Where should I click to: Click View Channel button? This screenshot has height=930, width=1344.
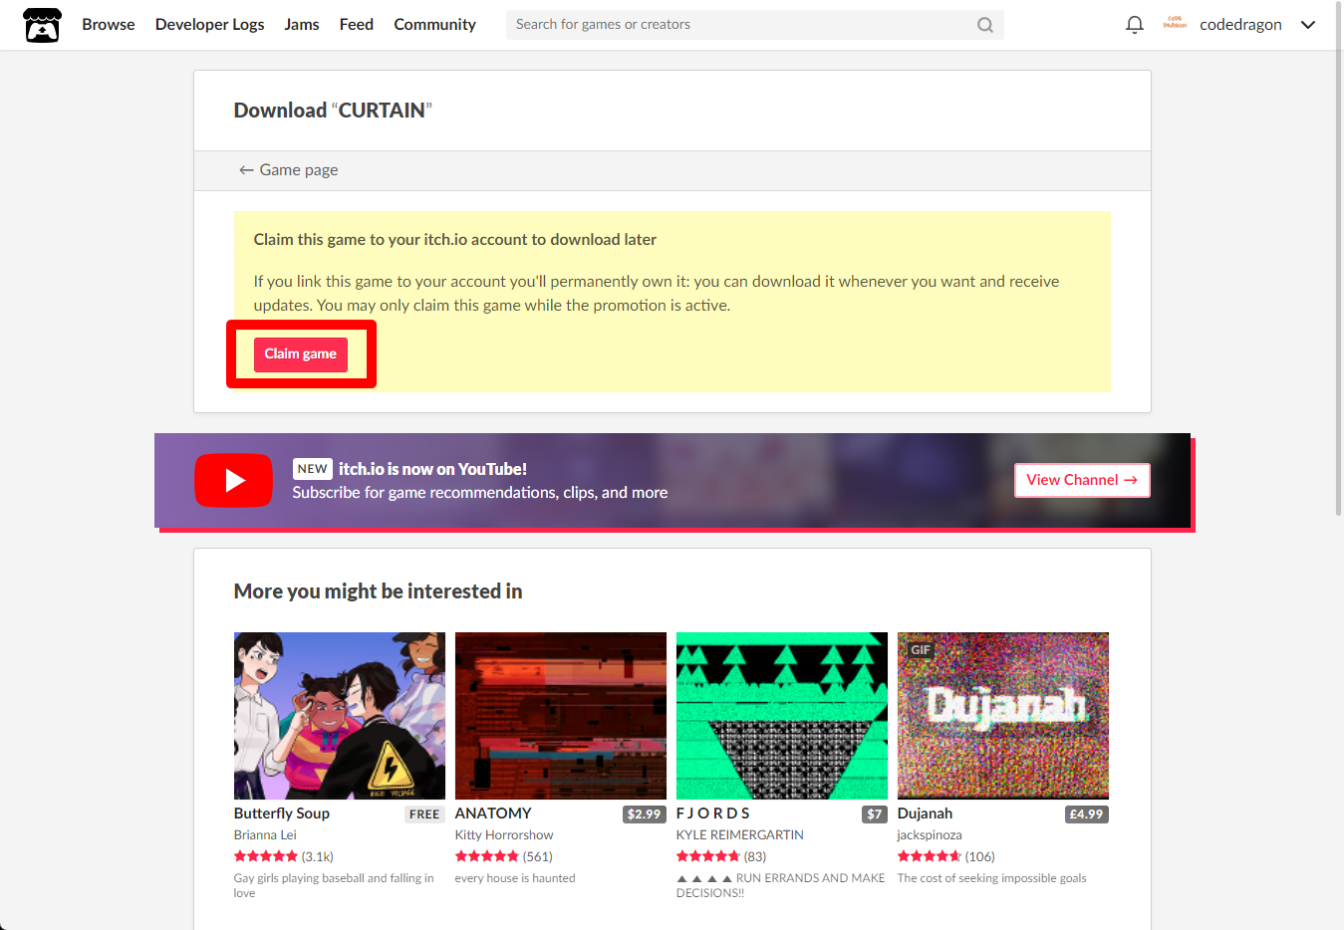click(x=1082, y=480)
